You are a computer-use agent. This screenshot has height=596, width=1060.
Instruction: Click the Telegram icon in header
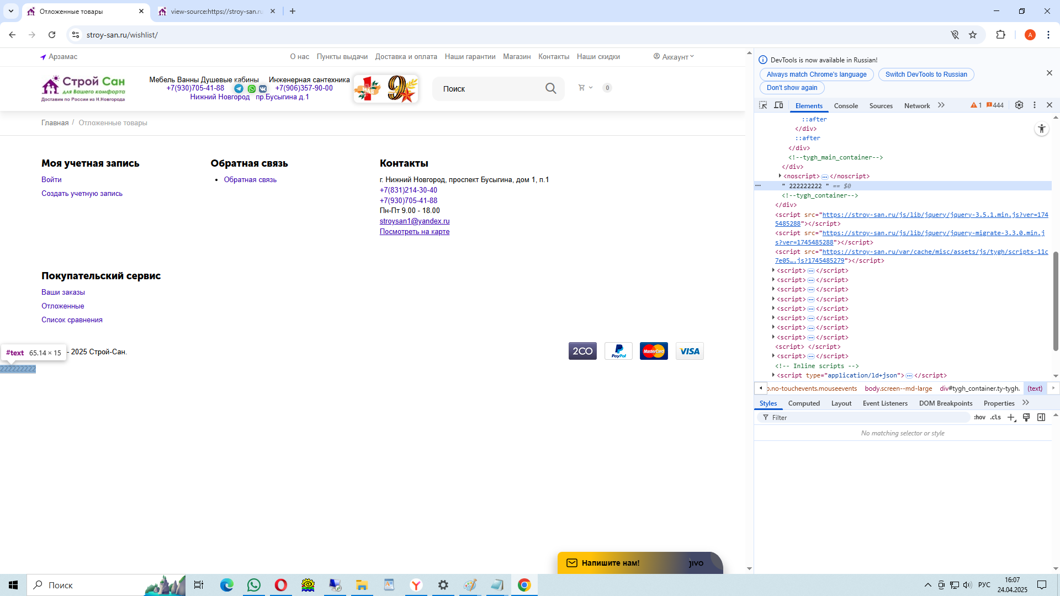(239, 88)
